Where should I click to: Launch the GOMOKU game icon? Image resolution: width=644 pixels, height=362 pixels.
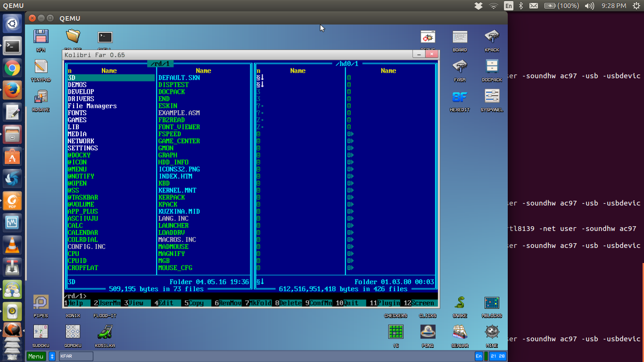point(73,332)
